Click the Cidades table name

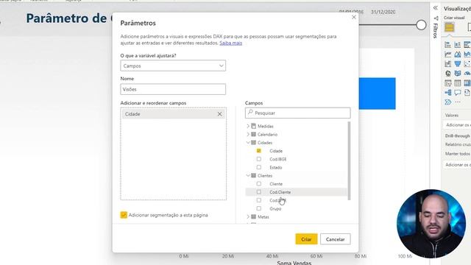(265, 142)
